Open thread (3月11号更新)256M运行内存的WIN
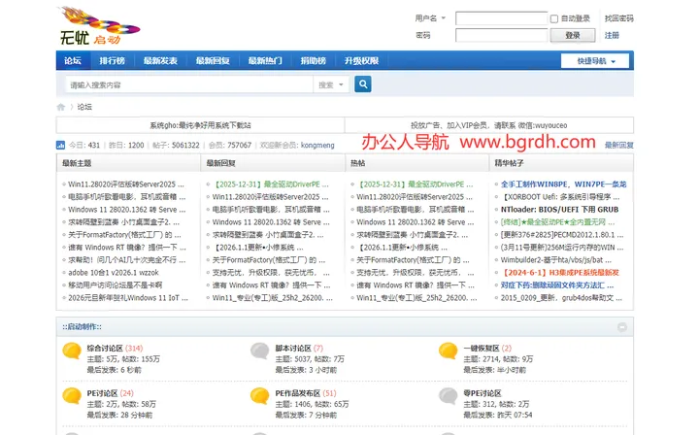The image size is (699, 435). [562, 248]
